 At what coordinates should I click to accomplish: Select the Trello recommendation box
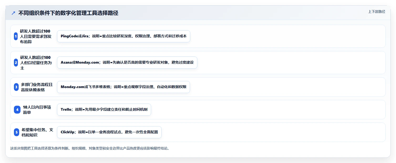(104, 110)
